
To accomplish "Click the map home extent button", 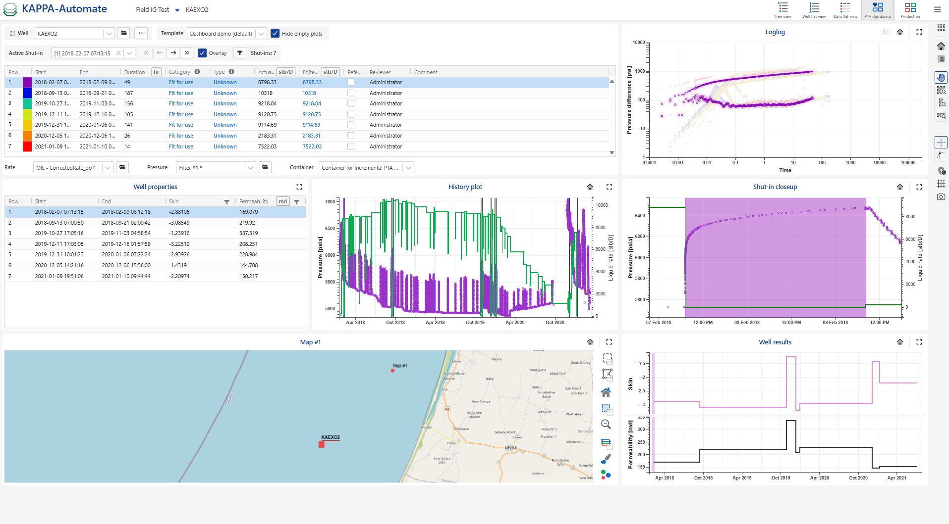I will pyautogui.click(x=606, y=392).
